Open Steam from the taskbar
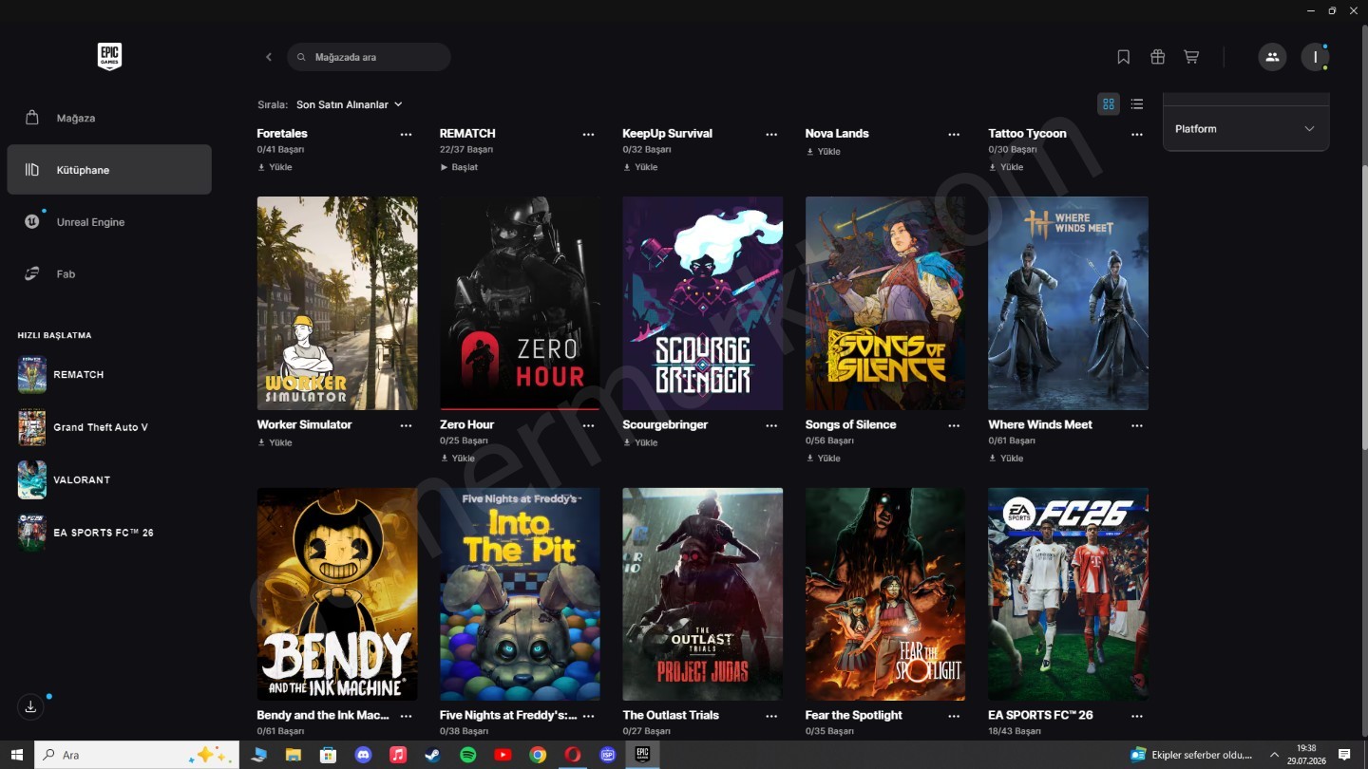Screen dimensions: 1368x769 click(x=432, y=755)
